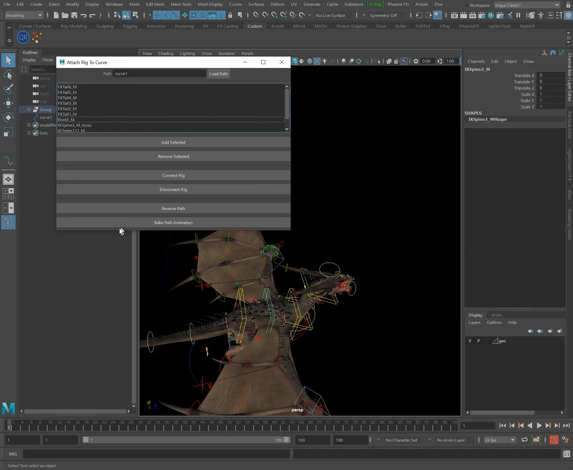Select the Select tool arrow icon

pos(8,60)
